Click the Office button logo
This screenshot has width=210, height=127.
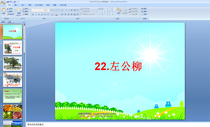3,3
